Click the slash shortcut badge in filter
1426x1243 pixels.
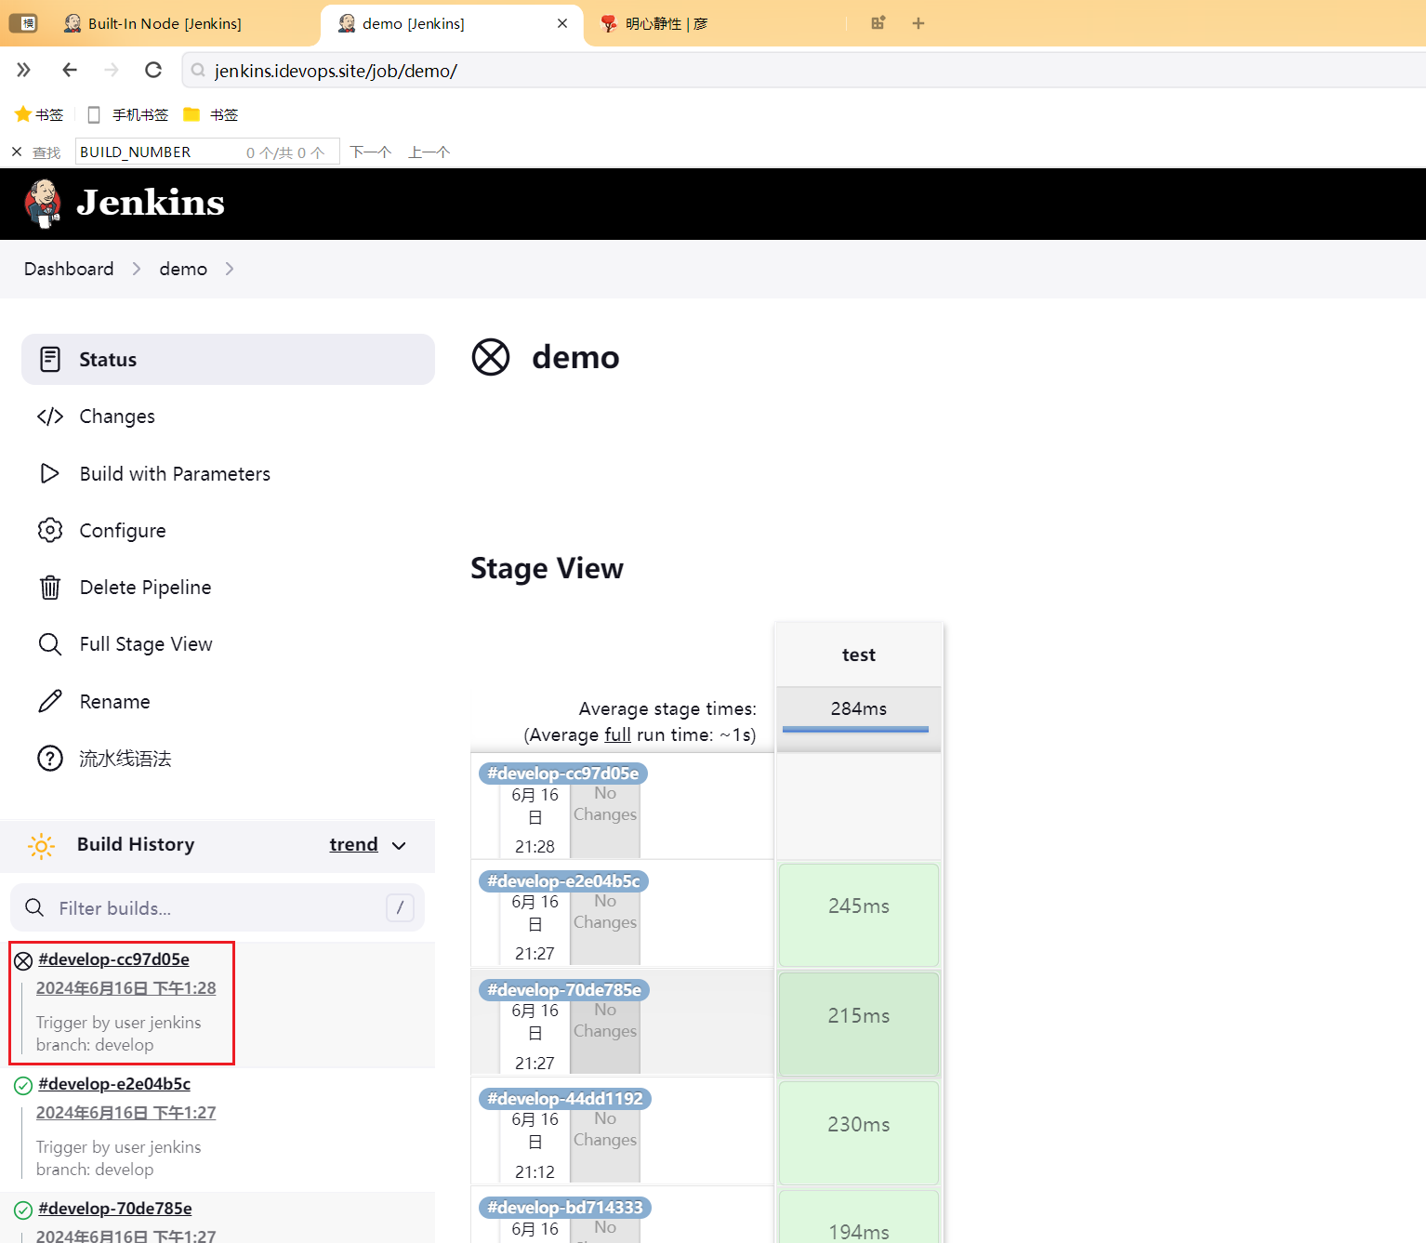point(400,907)
